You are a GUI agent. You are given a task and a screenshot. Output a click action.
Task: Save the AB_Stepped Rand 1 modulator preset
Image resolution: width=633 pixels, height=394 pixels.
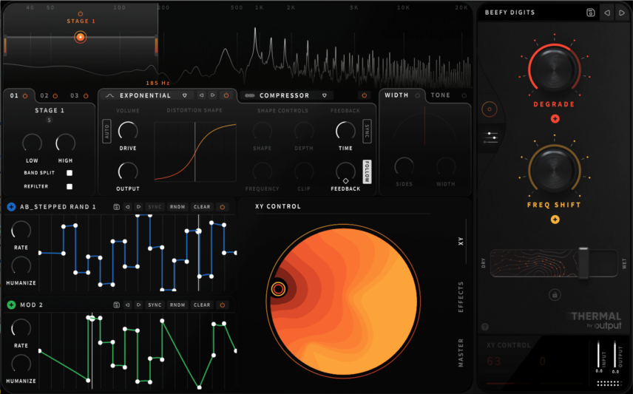(116, 207)
